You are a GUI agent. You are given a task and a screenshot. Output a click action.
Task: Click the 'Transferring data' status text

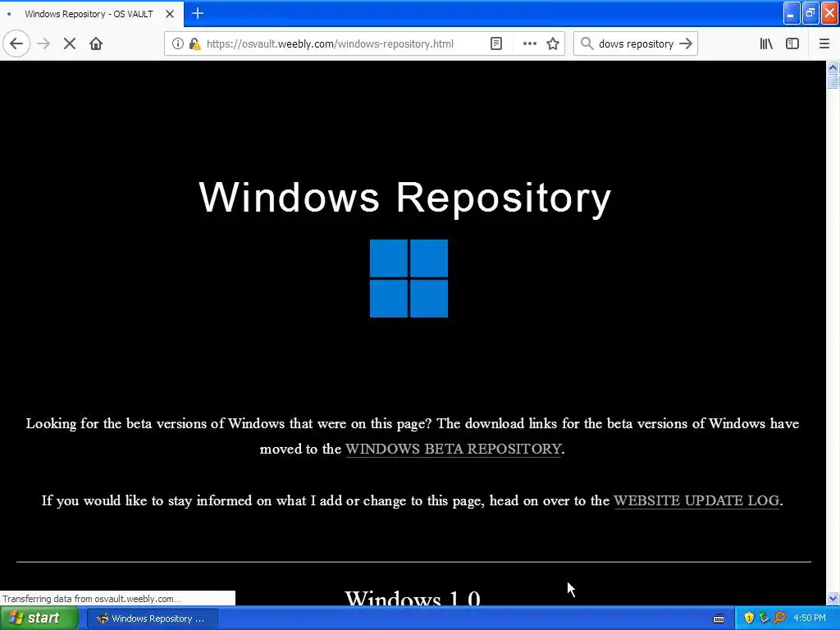(92, 598)
